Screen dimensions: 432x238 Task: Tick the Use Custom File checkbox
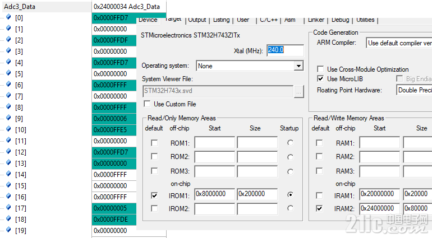tap(147, 104)
